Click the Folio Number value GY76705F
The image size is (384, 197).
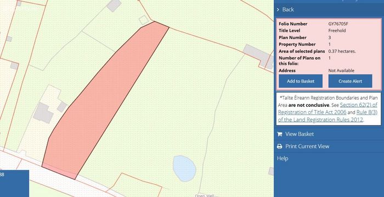pyautogui.click(x=338, y=24)
